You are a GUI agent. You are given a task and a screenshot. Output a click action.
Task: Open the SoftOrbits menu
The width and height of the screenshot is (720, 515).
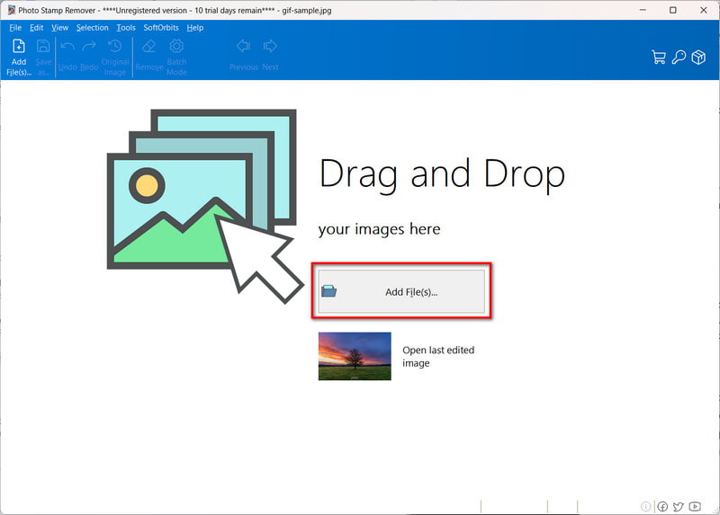click(161, 28)
